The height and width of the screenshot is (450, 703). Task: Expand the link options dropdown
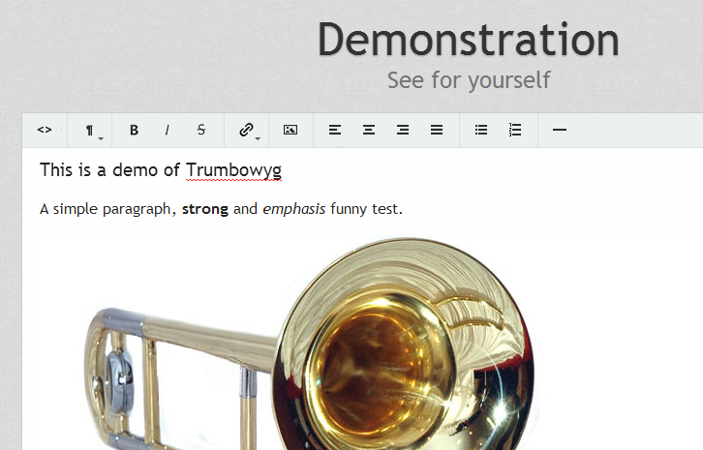pyautogui.click(x=248, y=130)
